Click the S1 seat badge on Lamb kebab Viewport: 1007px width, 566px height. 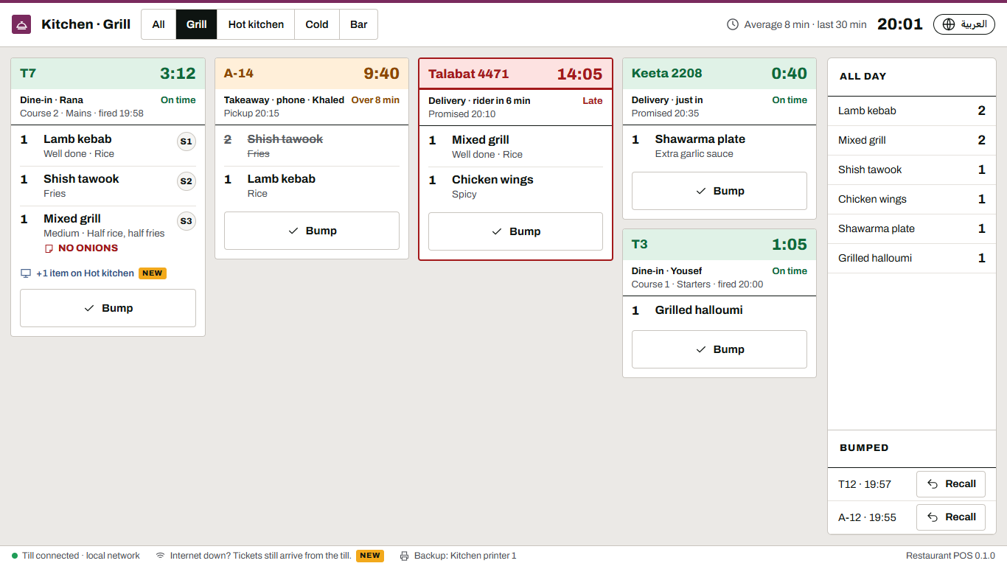[187, 141]
